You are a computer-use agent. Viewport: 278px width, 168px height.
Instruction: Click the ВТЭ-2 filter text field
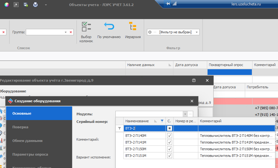(144, 128)
